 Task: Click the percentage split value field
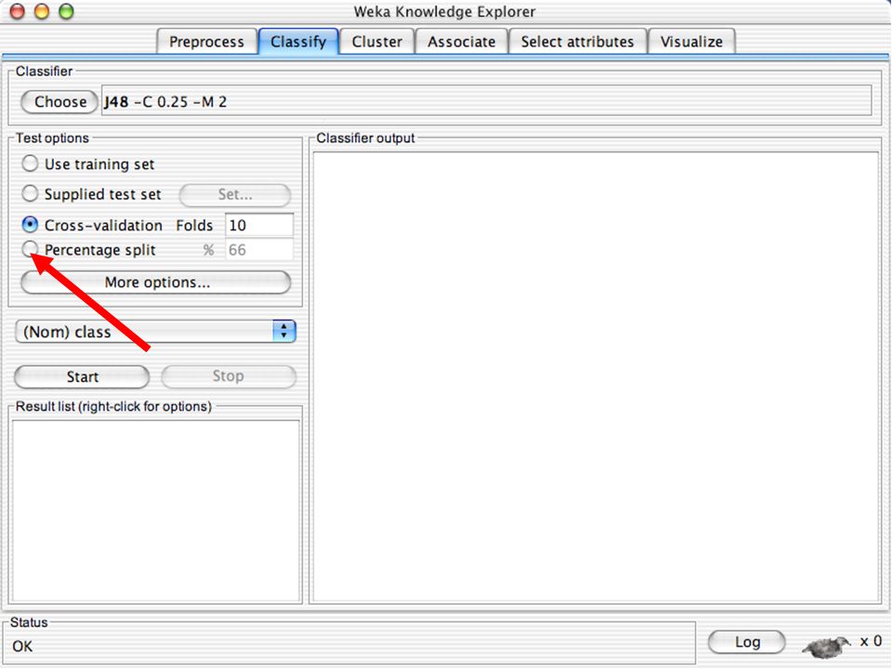(x=259, y=250)
